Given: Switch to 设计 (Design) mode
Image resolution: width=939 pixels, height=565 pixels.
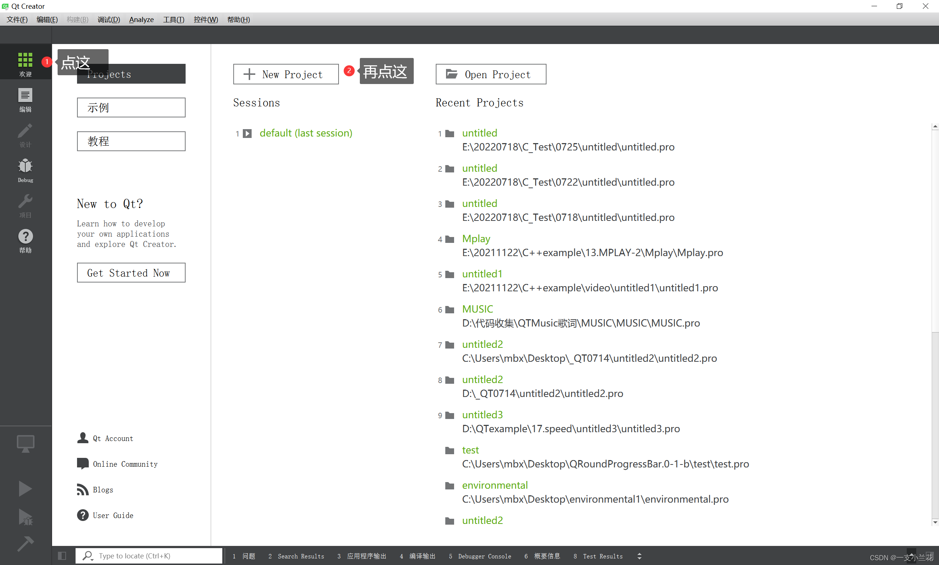Looking at the screenshot, I should [x=26, y=135].
